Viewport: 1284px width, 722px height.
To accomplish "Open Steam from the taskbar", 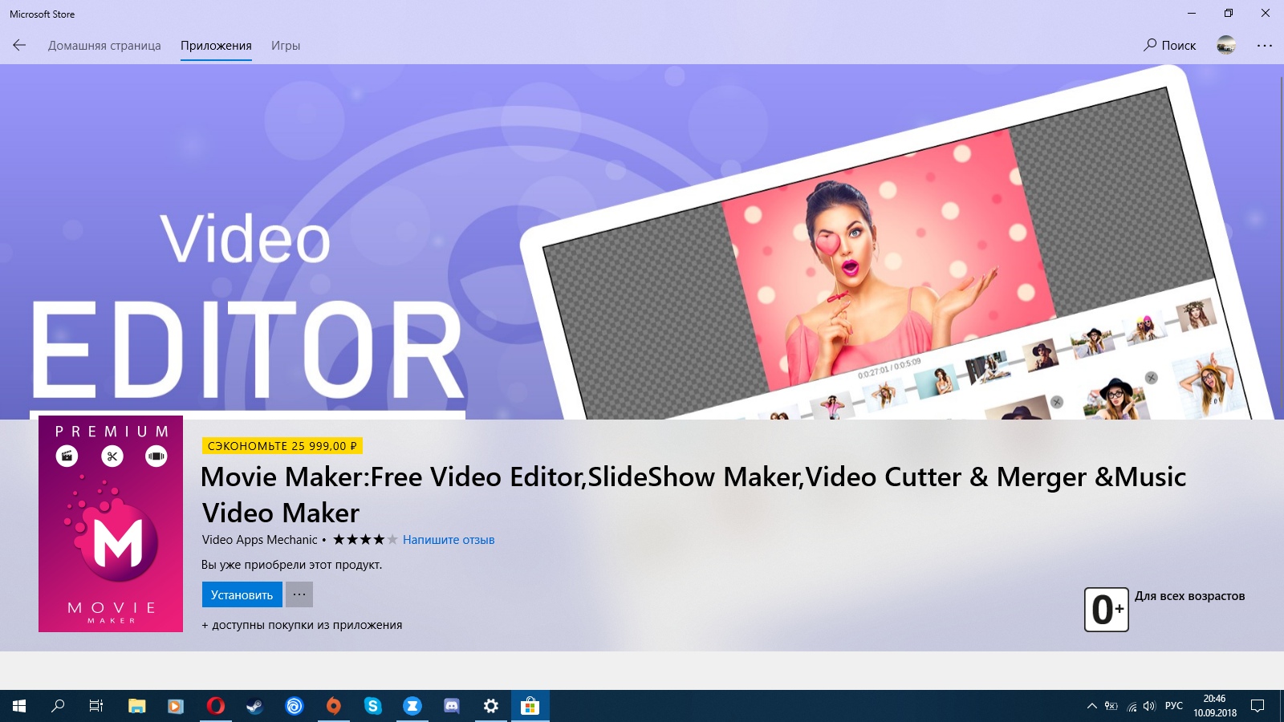I will 254,706.
